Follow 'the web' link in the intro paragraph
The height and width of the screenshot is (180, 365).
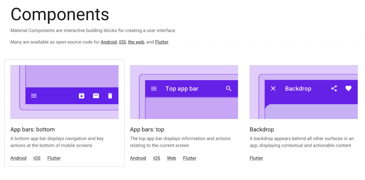point(136,42)
